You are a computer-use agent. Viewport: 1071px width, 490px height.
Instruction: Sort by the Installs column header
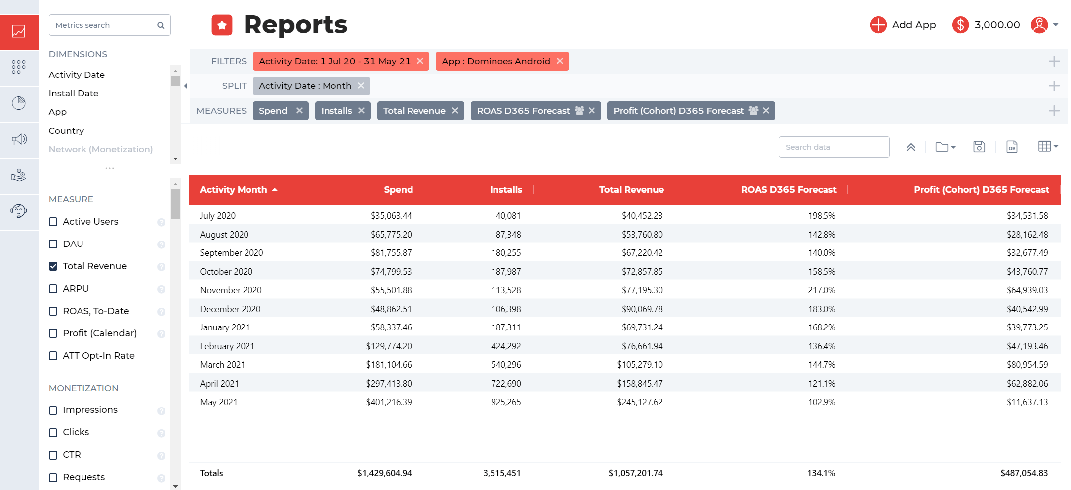tap(506, 189)
